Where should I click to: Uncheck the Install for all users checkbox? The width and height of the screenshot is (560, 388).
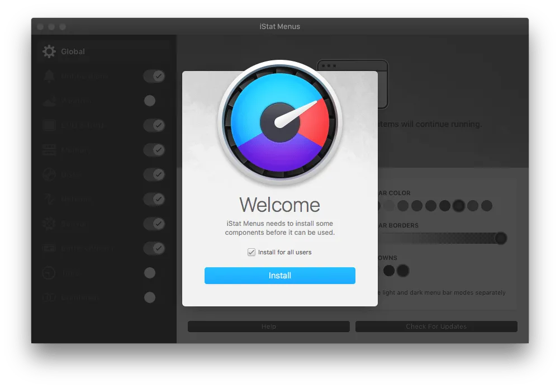click(251, 252)
